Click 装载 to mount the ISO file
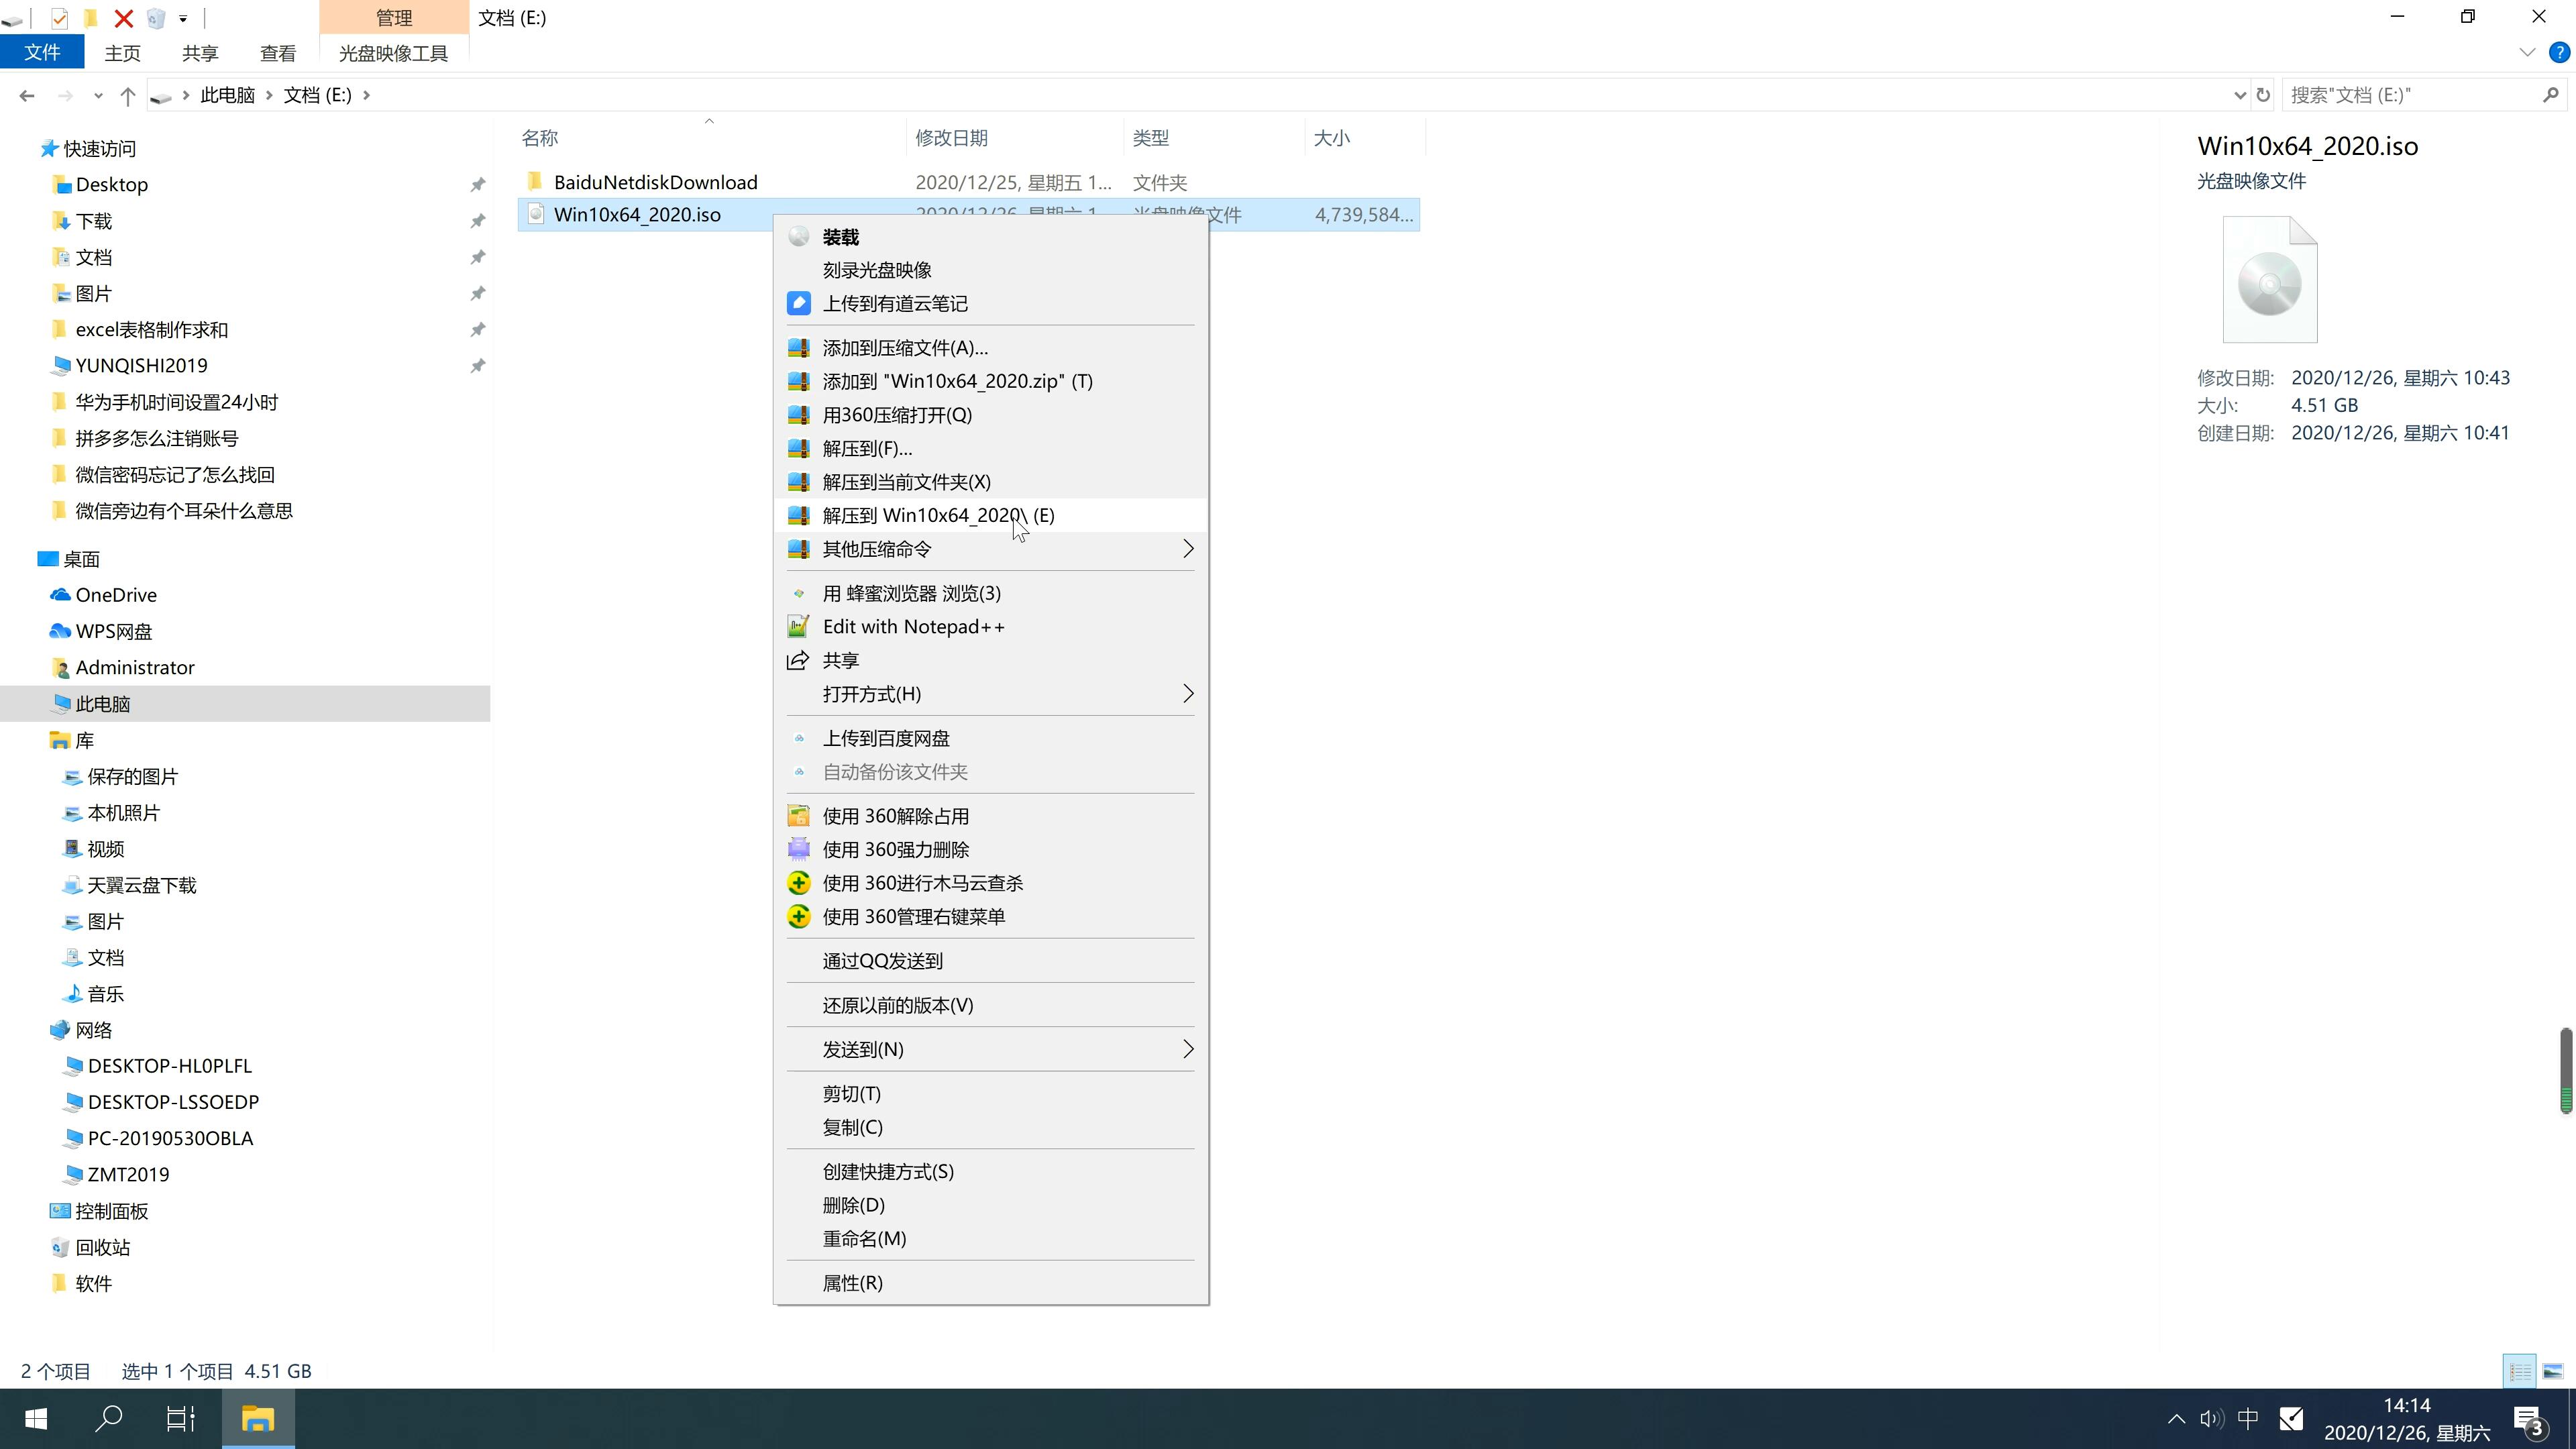This screenshot has width=2576, height=1449. (x=841, y=235)
